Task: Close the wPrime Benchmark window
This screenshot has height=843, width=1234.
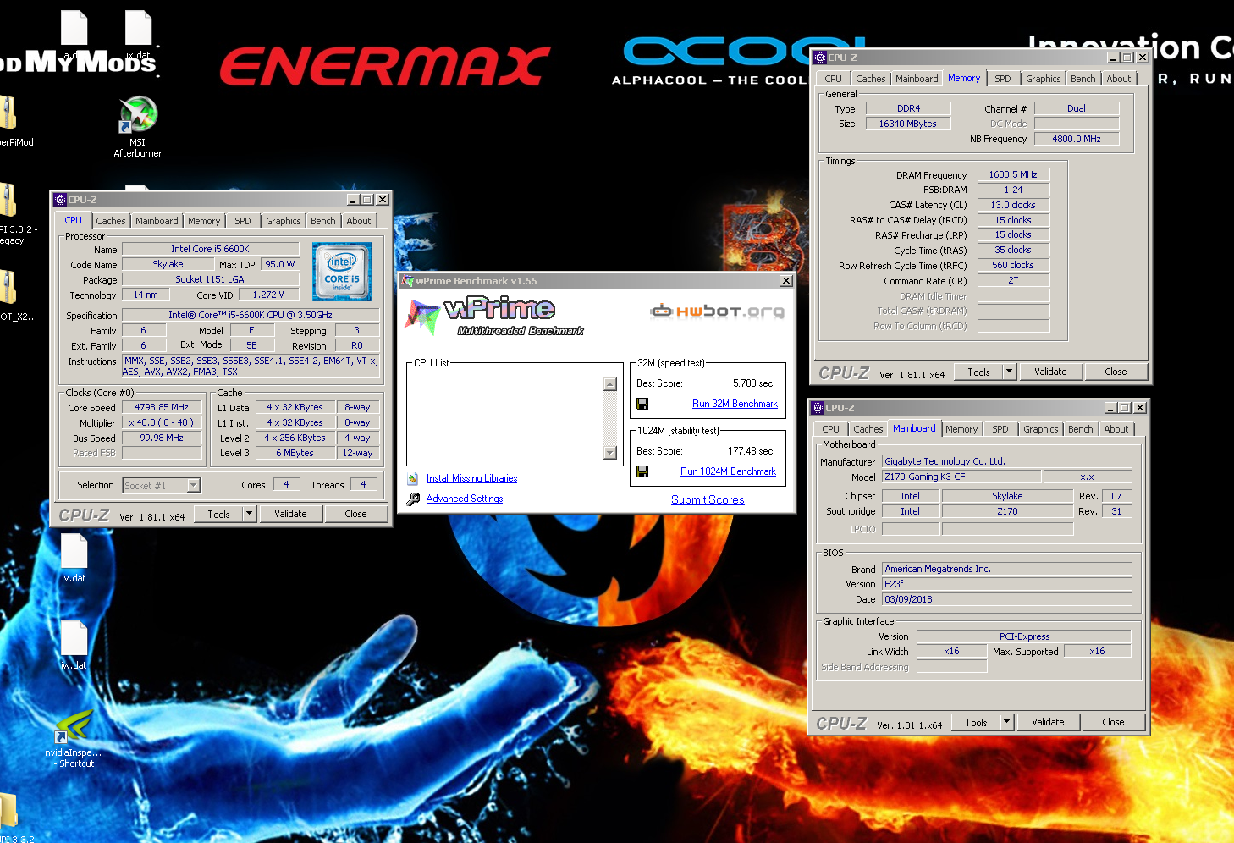Action: tap(786, 281)
